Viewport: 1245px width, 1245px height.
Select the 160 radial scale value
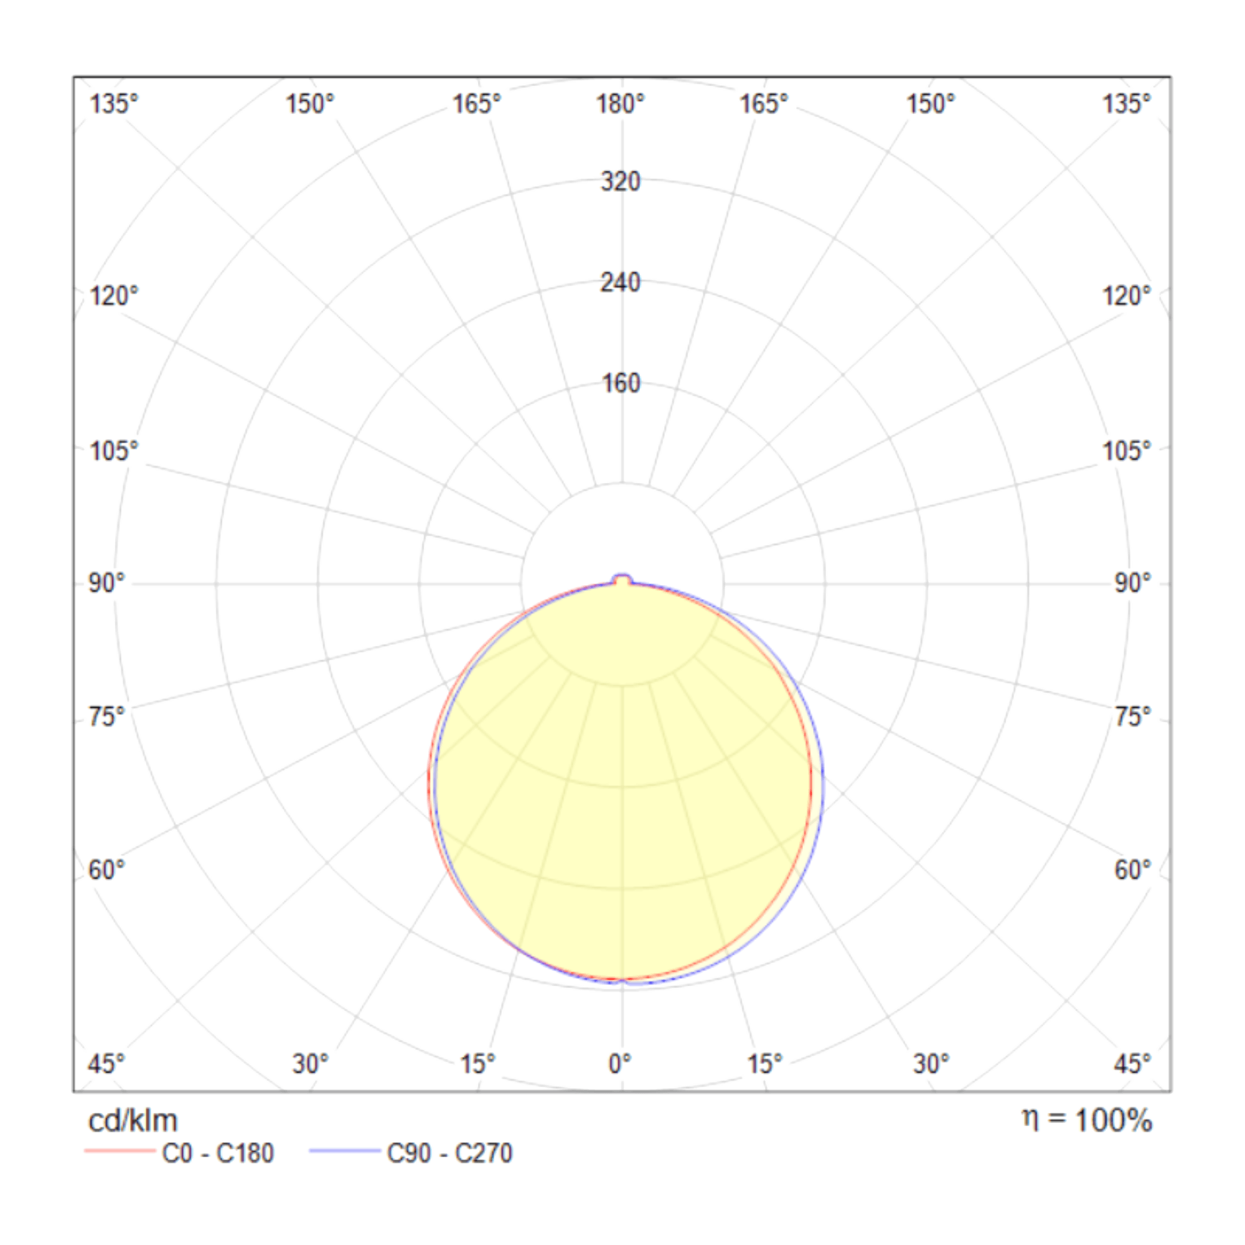tap(621, 383)
